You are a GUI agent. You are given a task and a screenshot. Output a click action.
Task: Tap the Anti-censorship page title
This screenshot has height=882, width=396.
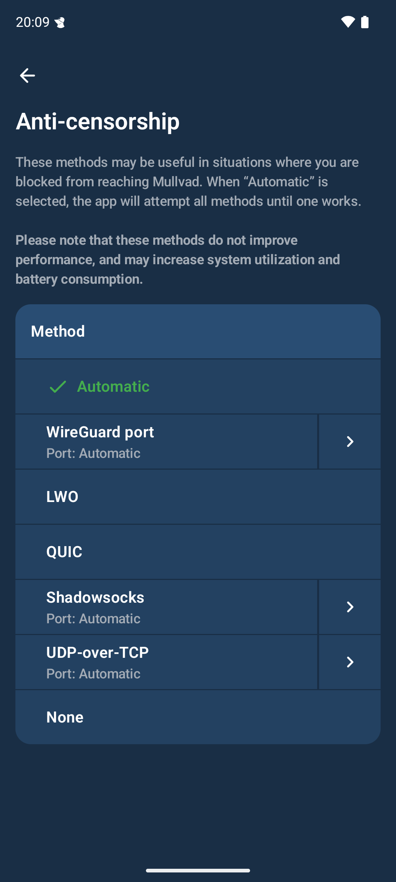click(97, 121)
